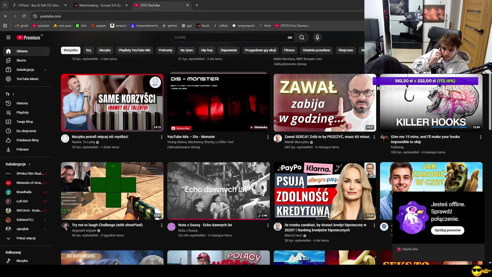492x277 pixels.
Task: Select the (157) YouTube browser tab
Action: point(161,5)
